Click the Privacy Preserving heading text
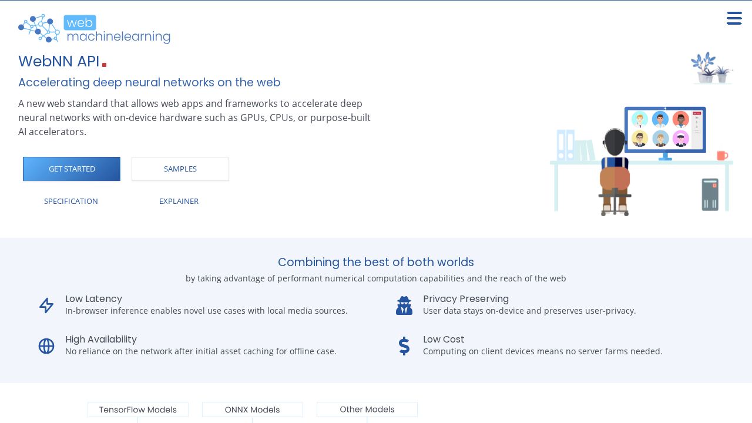Image resolution: width=752 pixels, height=423 pixels. pos(466,298)
